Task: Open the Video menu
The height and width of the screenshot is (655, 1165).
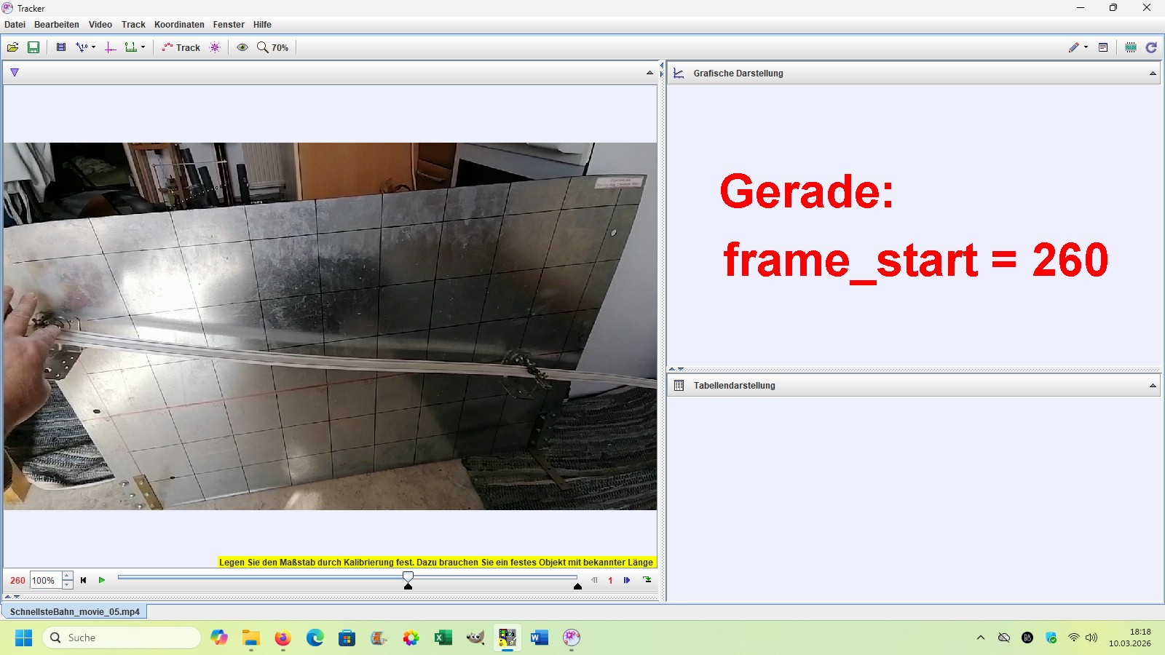Action: point(100,25)
